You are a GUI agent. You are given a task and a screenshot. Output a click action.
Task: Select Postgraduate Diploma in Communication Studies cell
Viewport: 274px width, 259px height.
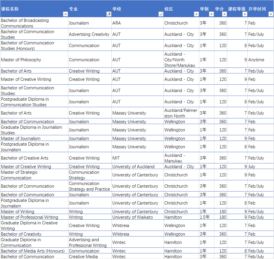34,102
